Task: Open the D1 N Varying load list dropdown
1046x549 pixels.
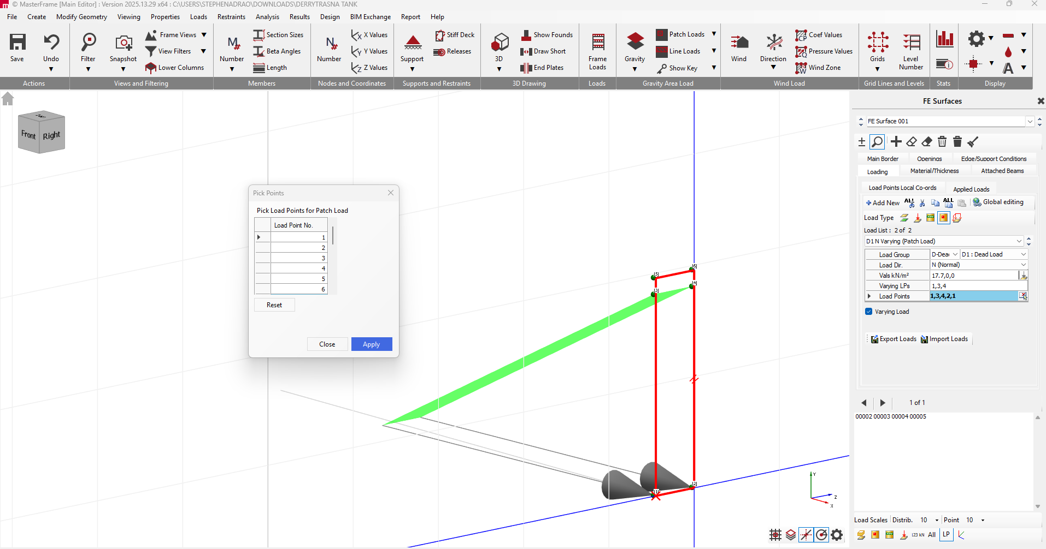Action: coord(1019,241)
